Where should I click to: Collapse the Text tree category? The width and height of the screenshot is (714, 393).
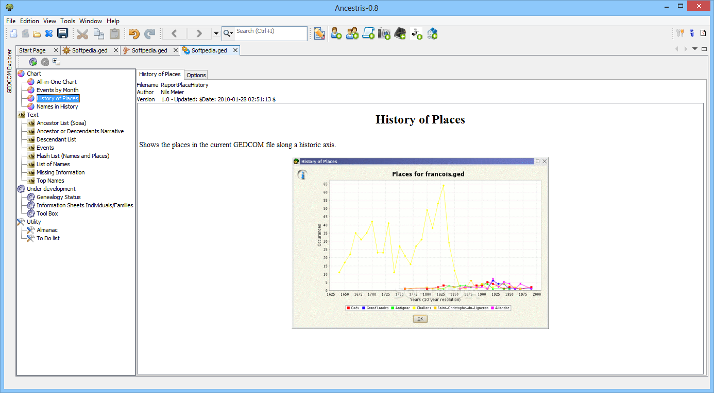(28, 115)
